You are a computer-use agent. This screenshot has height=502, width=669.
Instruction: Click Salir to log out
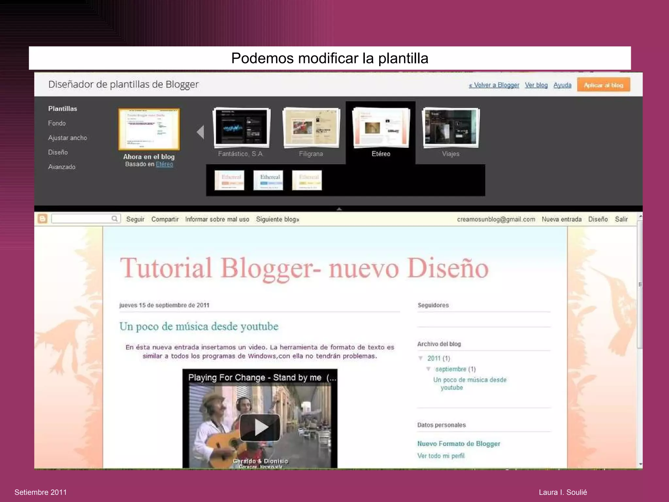pos(621,219)
